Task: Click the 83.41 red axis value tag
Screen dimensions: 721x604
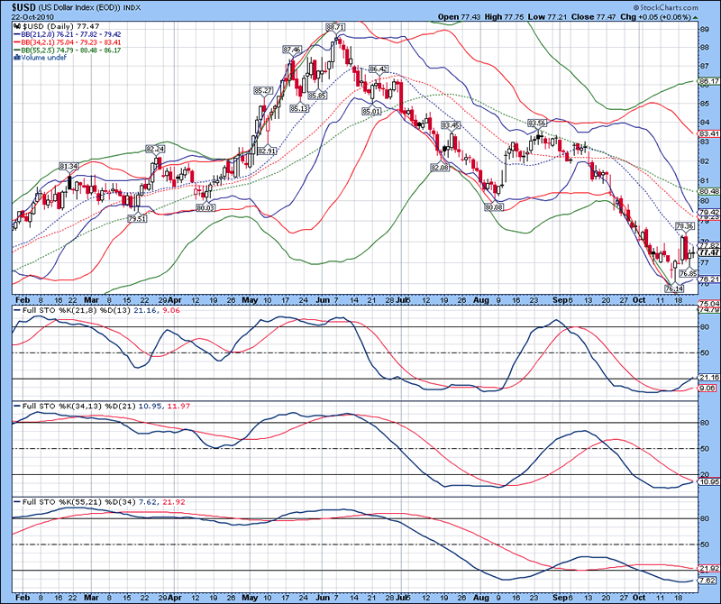Action: coord(707,133)
